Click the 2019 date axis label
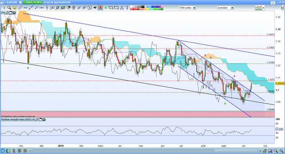285x154 pixels. (x=61, y=146)
